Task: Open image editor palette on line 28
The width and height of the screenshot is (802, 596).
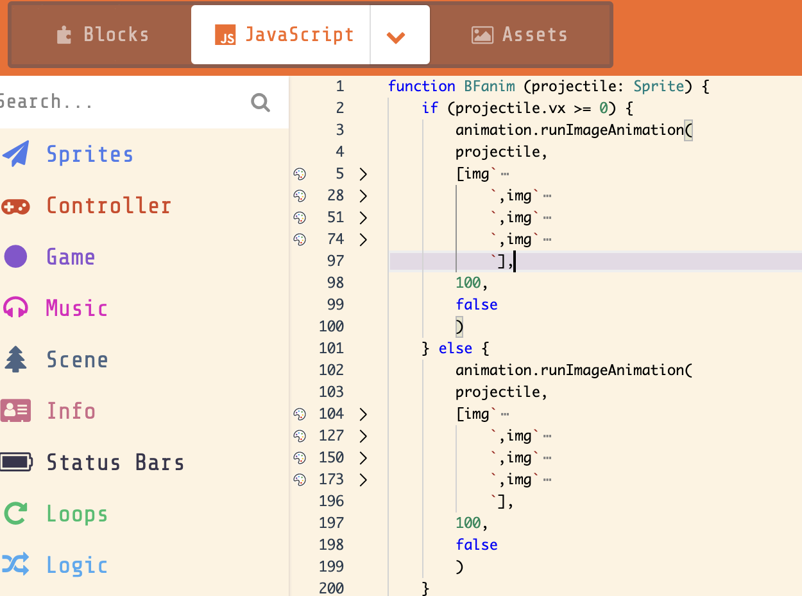Action: (300, 196)
